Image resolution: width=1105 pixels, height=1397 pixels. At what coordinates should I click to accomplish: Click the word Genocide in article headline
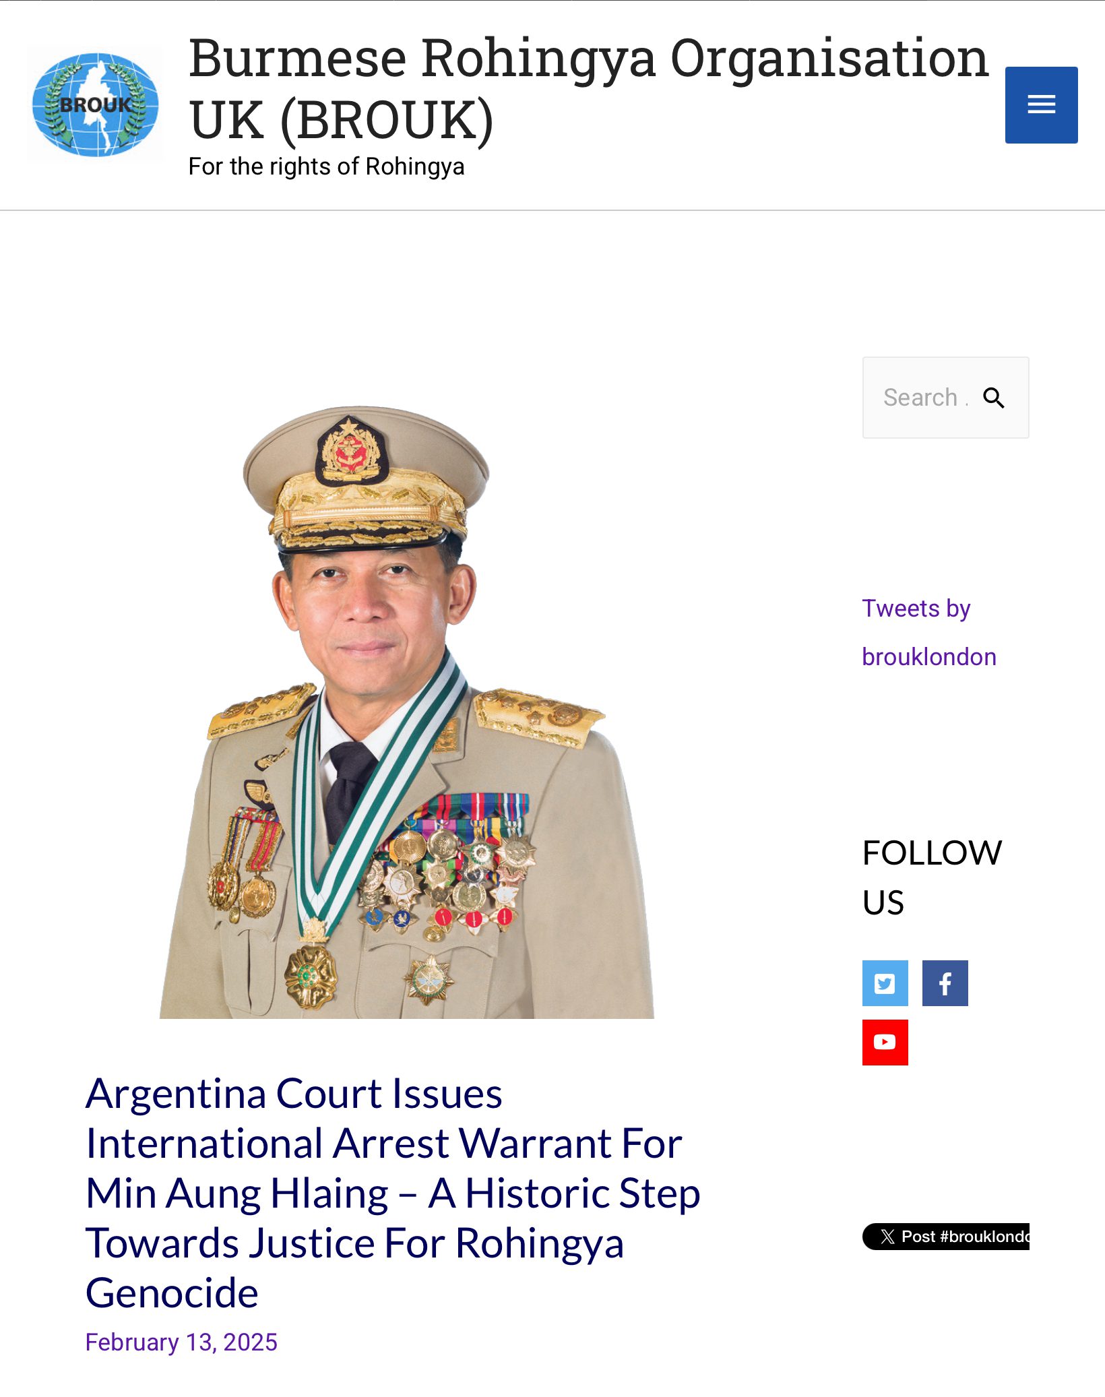point(172,1293)
